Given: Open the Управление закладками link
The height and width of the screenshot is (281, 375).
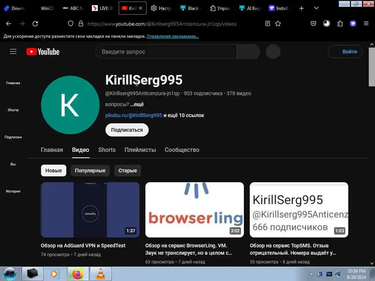Looking at the screenshot, I should point(173,36).
